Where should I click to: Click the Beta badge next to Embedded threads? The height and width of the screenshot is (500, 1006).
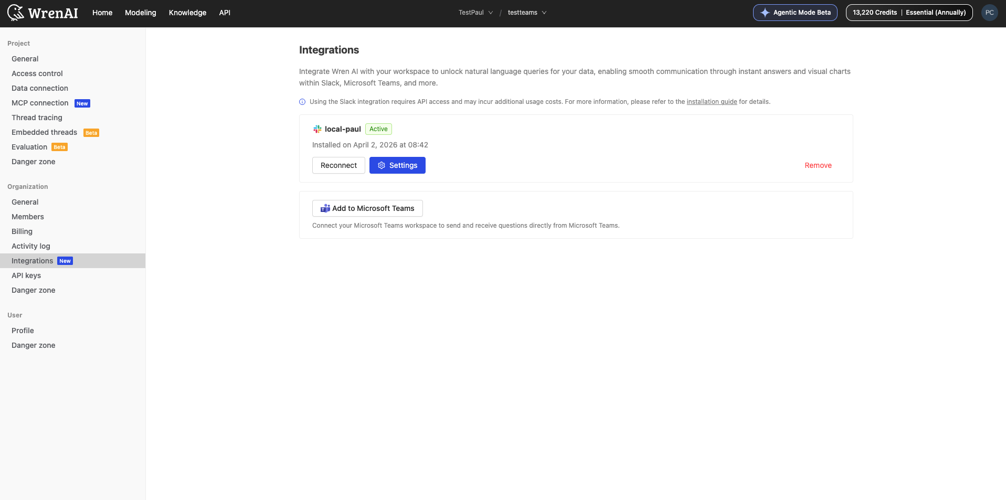pos(91,133)
